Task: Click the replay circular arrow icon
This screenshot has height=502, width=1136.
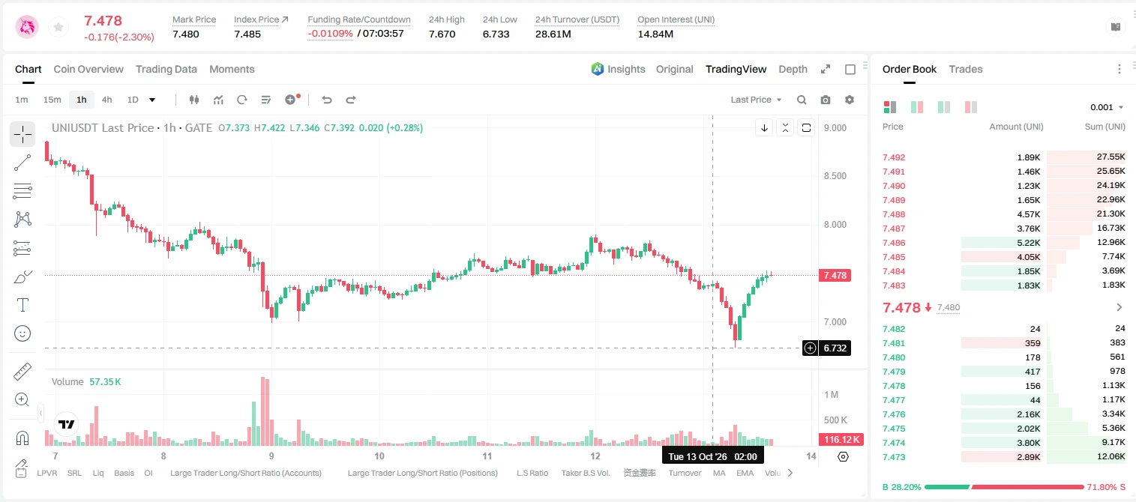Action: (241, 100)
